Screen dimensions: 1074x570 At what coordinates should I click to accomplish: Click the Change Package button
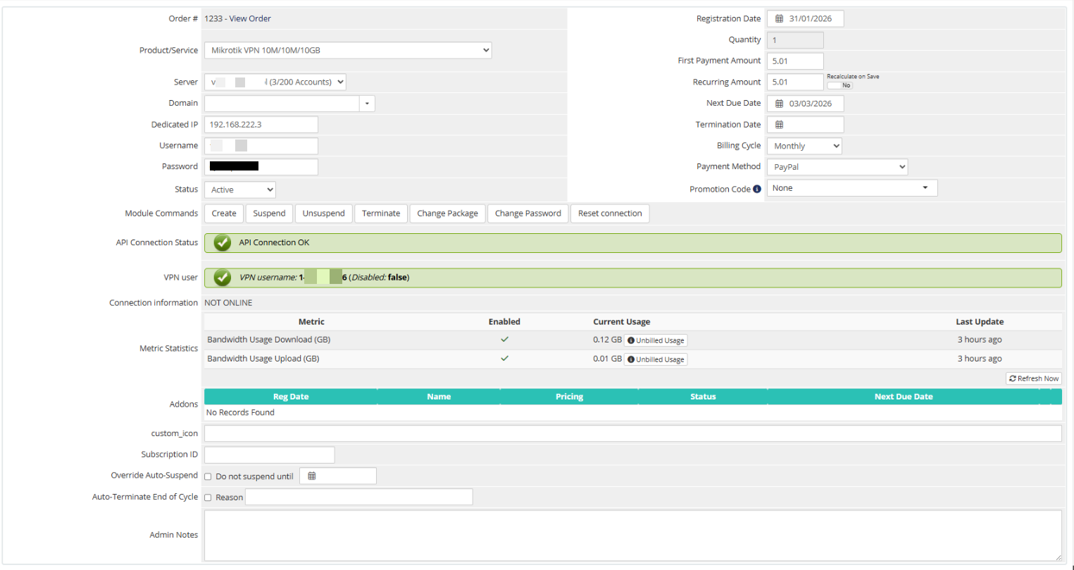[x=447, y=213]
